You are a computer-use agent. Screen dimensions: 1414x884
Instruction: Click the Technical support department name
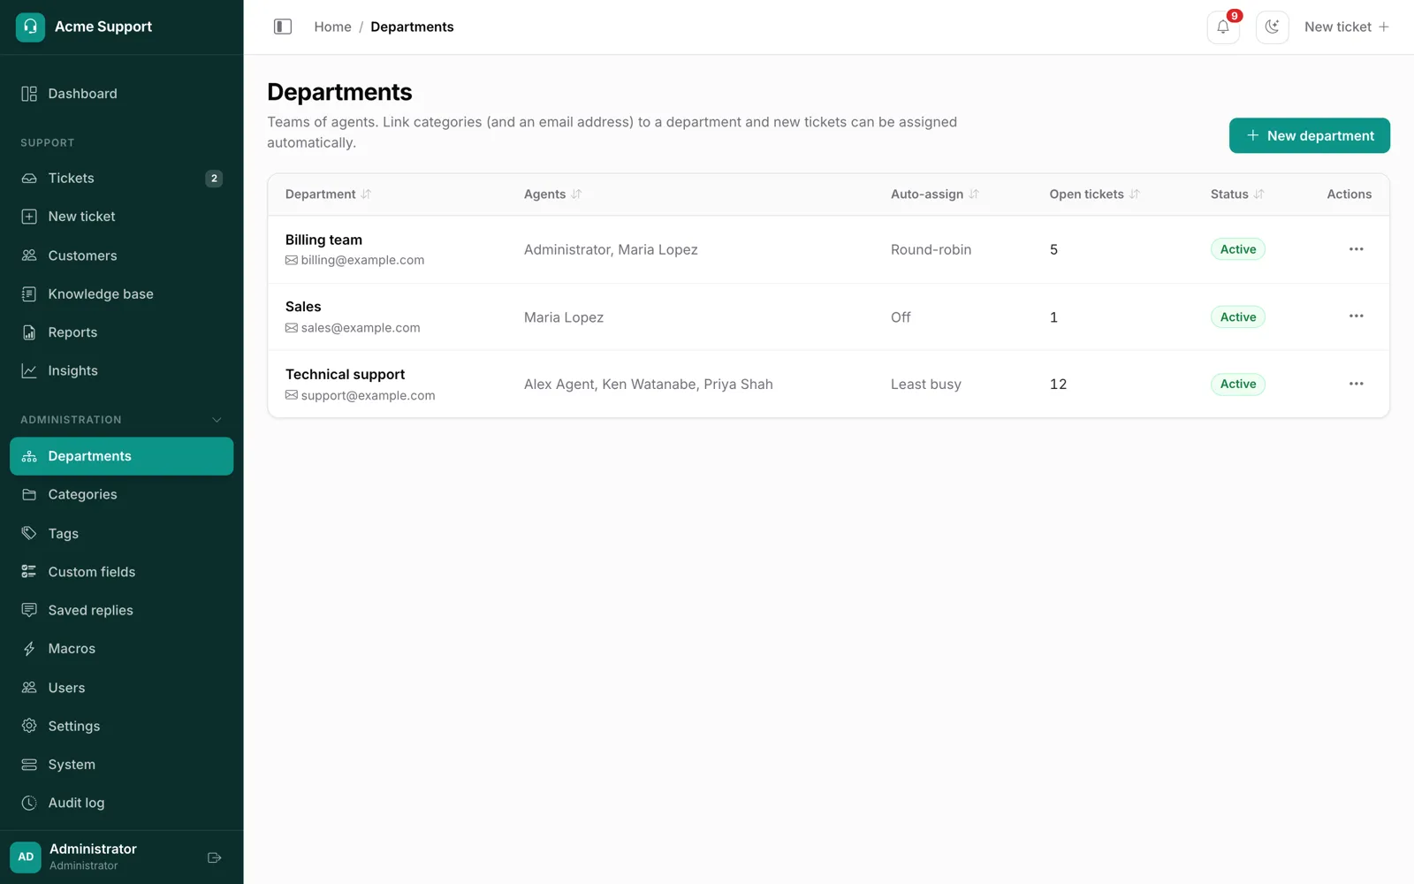345,374
